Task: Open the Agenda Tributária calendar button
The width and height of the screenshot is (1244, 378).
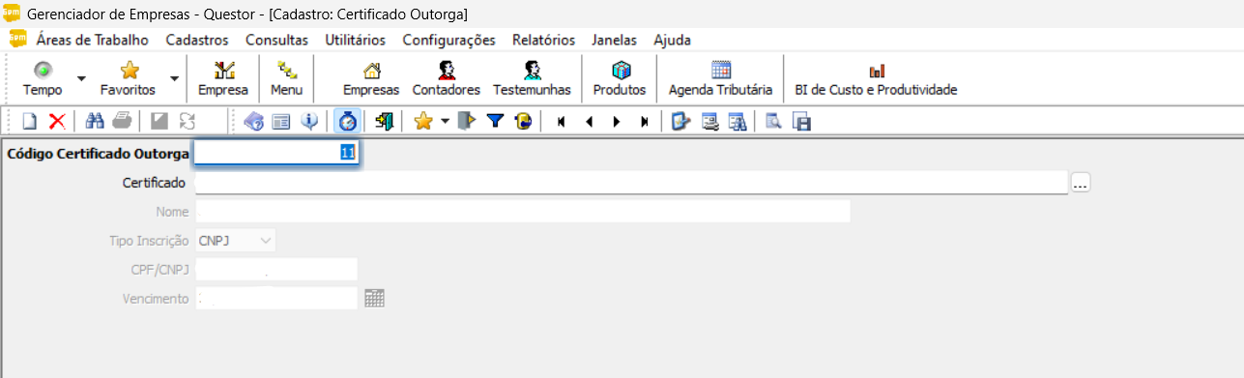Action: point(721,78)
